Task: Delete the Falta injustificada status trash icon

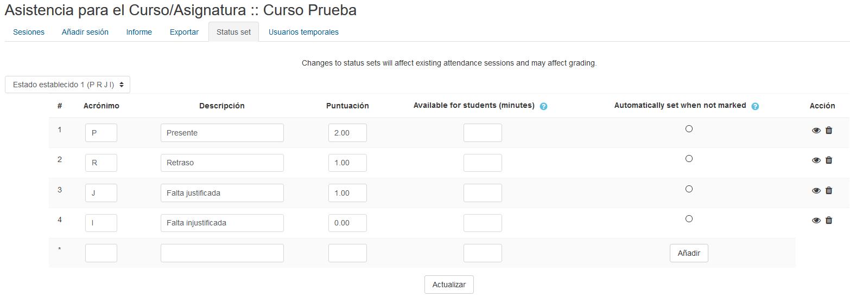Action: pyautogui.click(x=829, y=220)
